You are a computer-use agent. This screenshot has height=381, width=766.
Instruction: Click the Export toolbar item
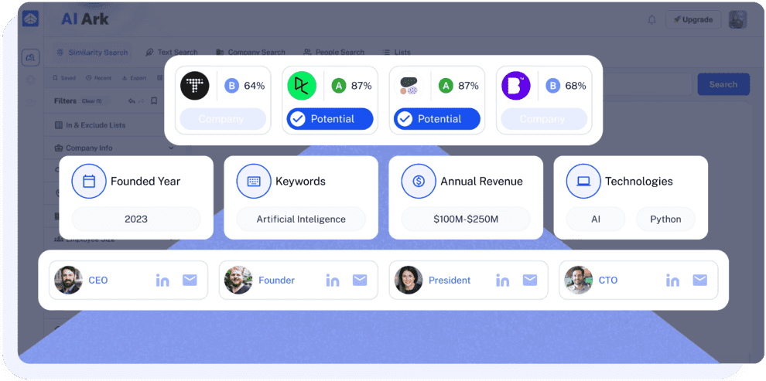[134, 78]
